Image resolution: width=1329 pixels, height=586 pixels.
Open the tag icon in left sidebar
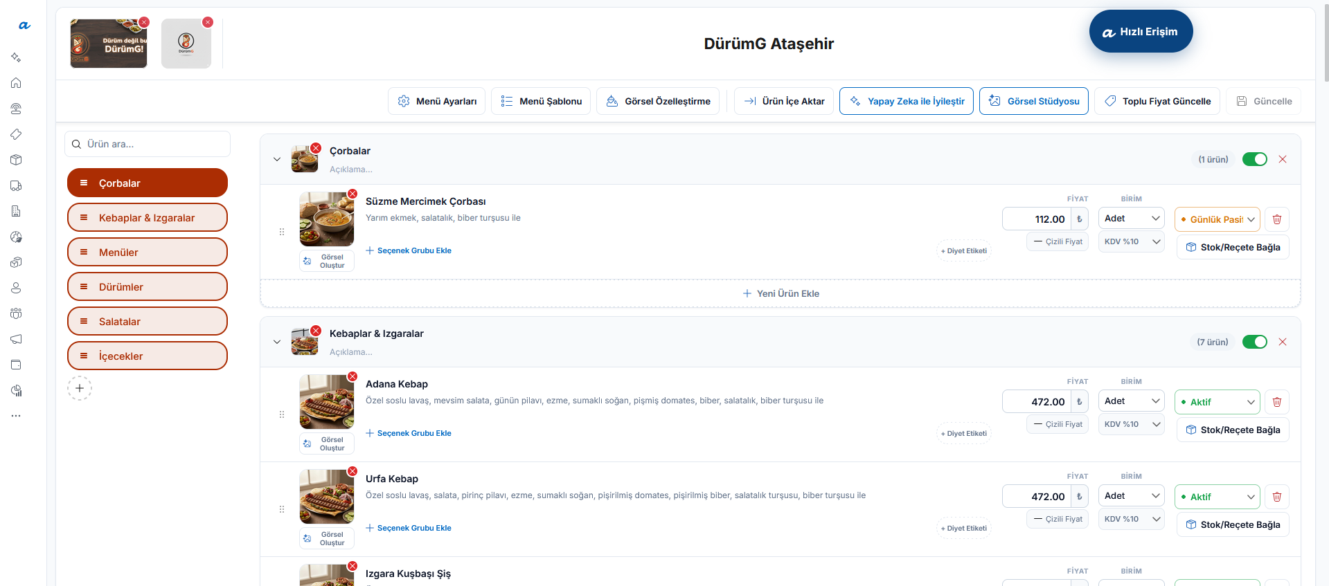coord(16,134)
